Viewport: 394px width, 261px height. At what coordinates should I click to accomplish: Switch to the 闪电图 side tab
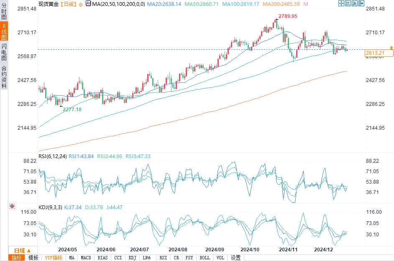[4, 52]
